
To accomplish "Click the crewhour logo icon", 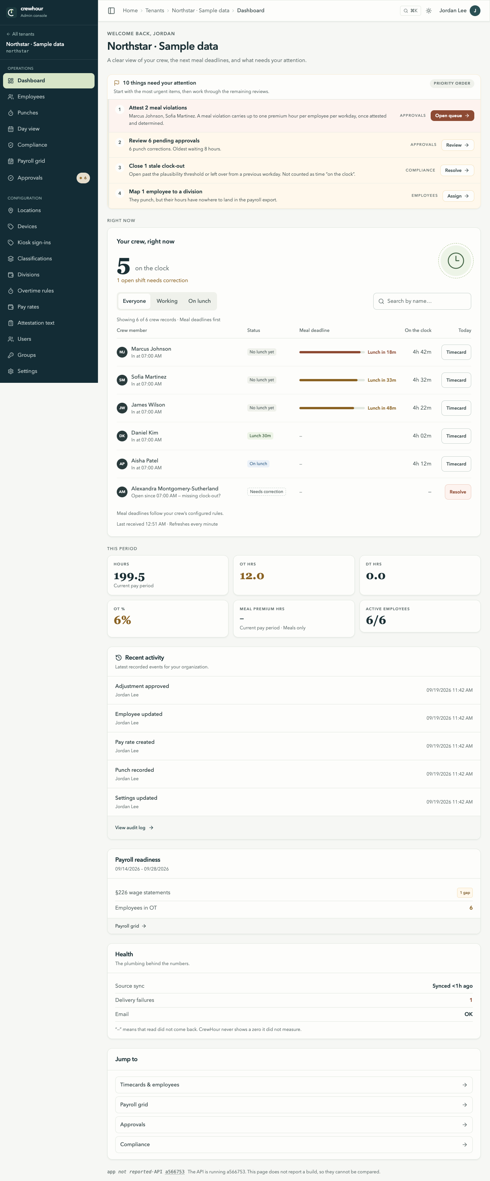I will 11,12.
